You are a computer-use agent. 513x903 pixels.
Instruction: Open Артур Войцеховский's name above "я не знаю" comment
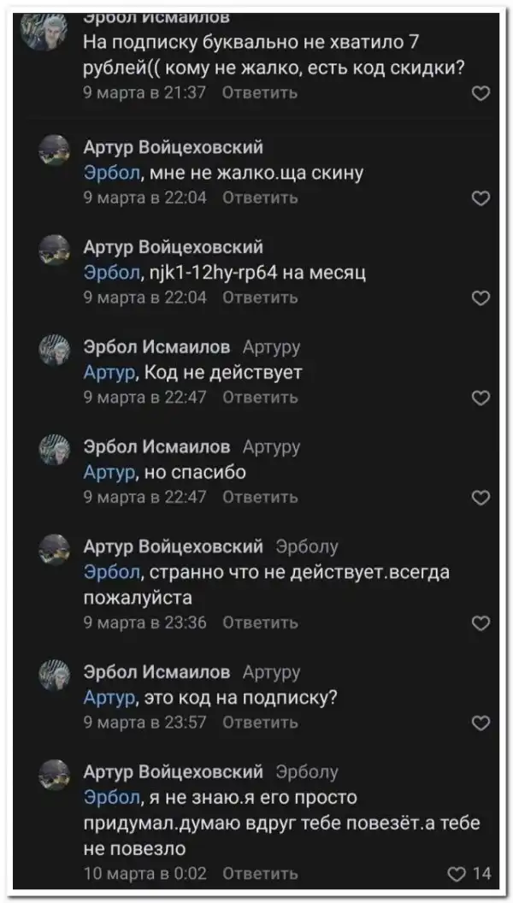pyautogui.click(x=173, y=773)
